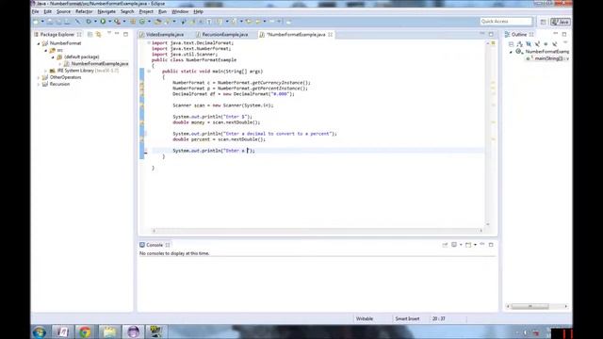Open the Navigate menu
The width and height of the screenshot is (603, 339).
point(106,11)
